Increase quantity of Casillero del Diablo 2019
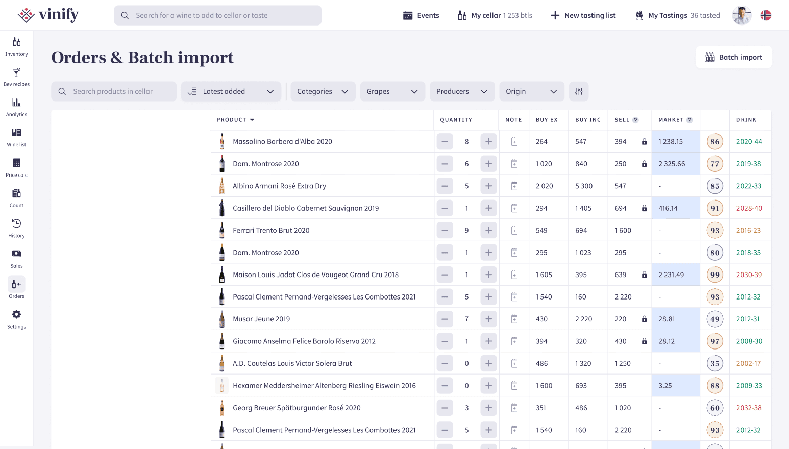This screenshot has height=449, width=789. (488, 208)
